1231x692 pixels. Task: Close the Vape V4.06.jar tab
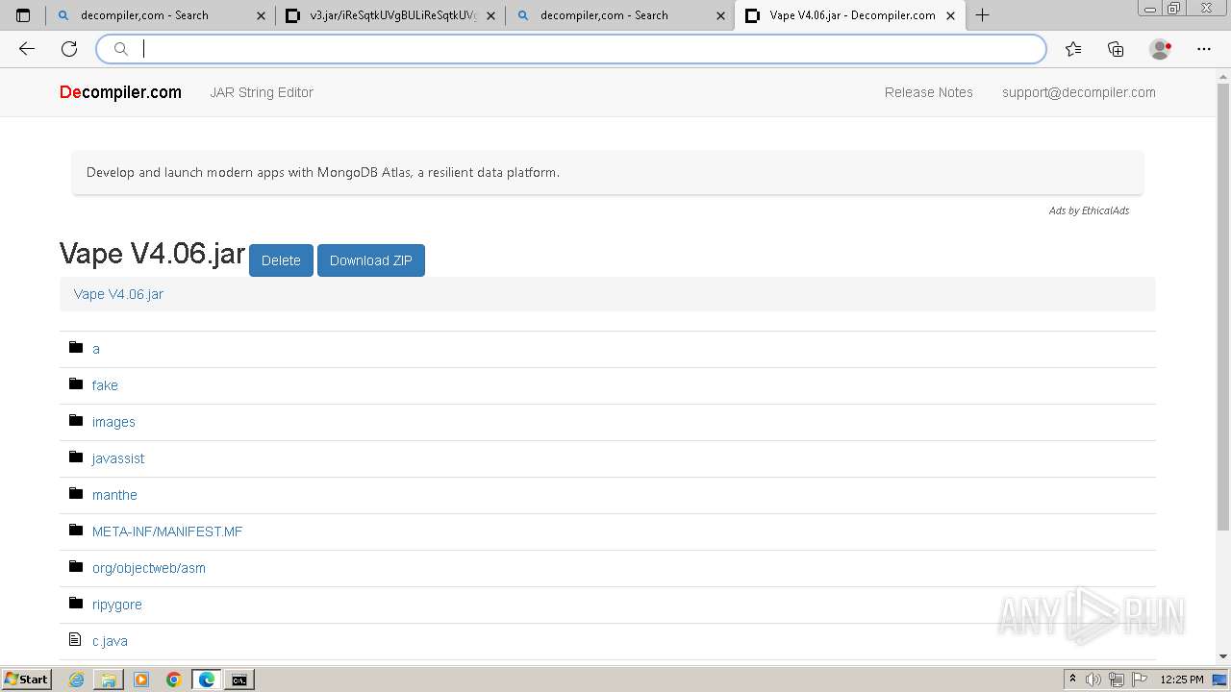[951, 15]
